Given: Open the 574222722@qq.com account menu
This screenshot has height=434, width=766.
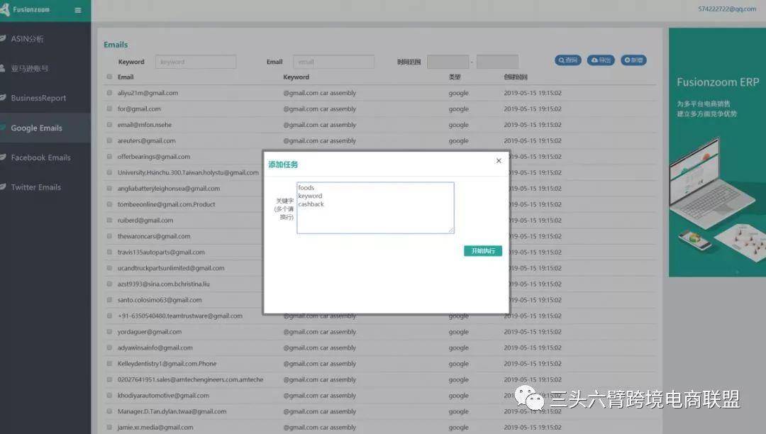Looking at the screenshot, I should point(726,9).
